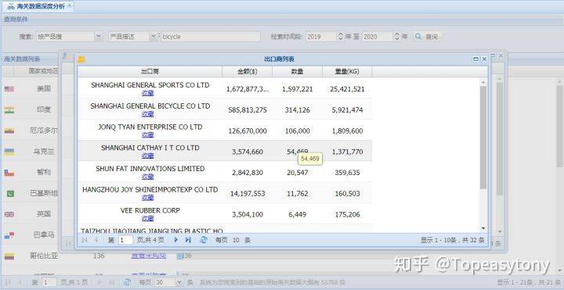Click page number field in exporter dialog pager
Image resolution: width=564 pixels, height=290 pixels.
point(125,240)
